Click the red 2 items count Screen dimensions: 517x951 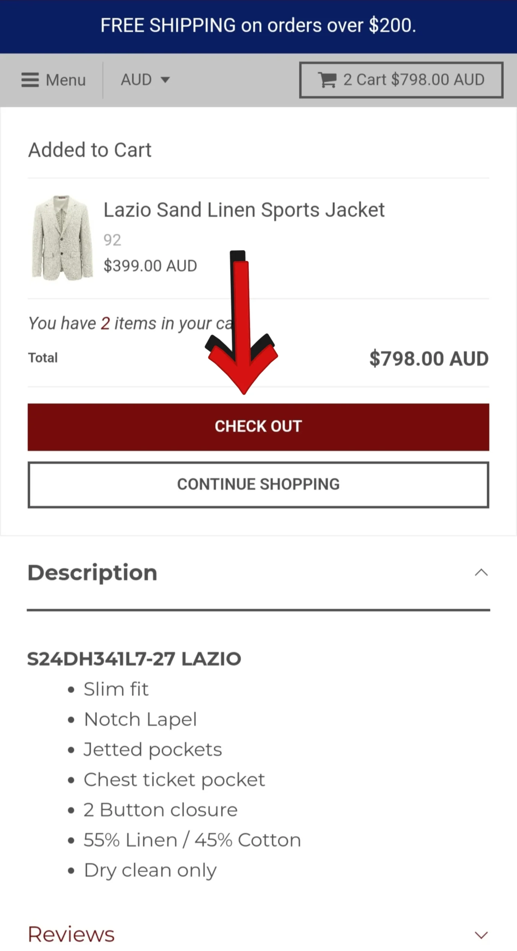click(x=105, y=324)
